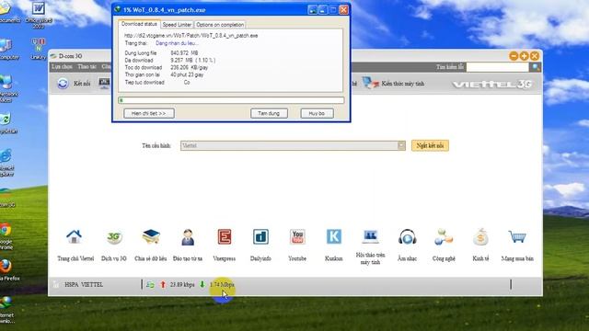Screen dimensions: 589x331
Task: Click the 23.89 kbps upload speed value
Action: coord(182,285)
